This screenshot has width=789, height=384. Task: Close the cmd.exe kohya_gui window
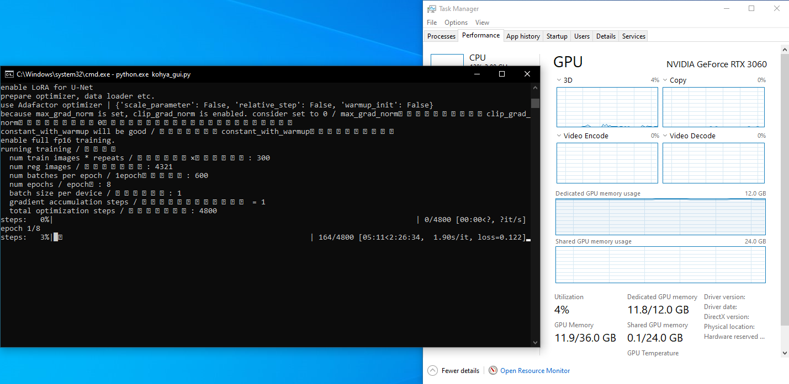527,74
